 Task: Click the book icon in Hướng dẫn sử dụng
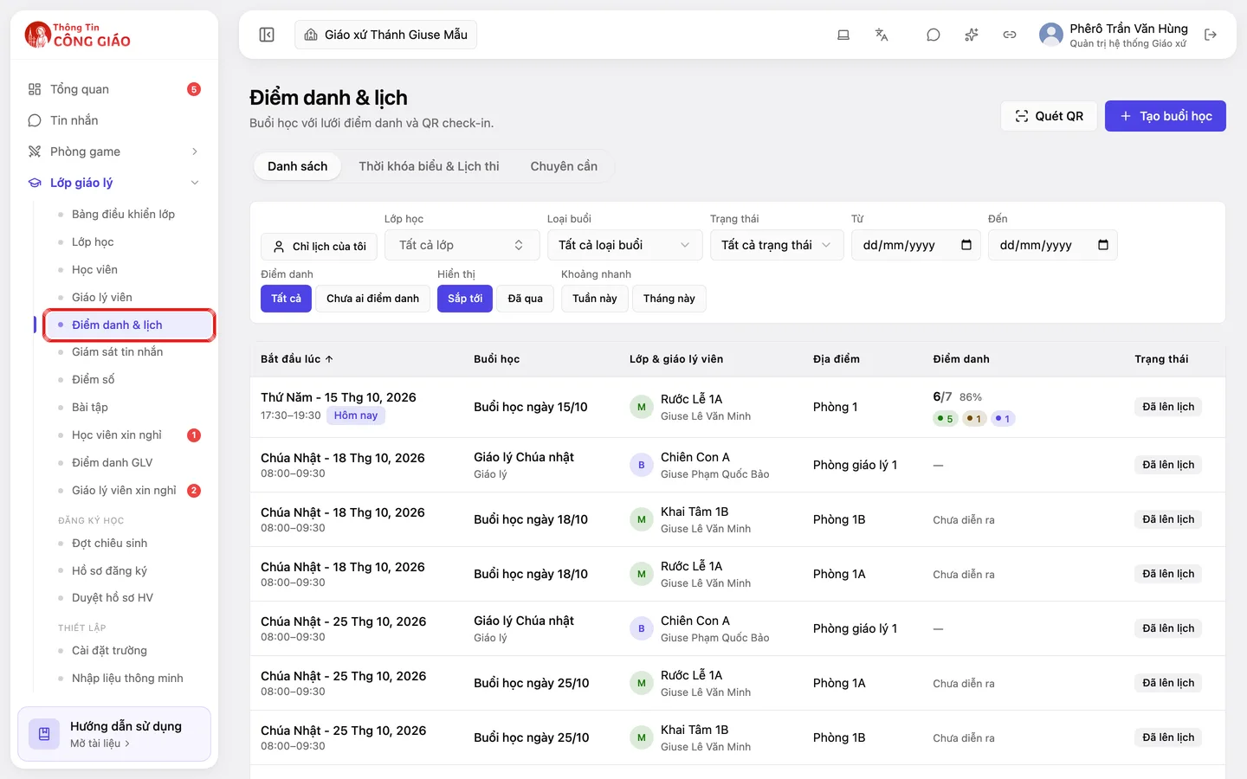coord(44,734)
